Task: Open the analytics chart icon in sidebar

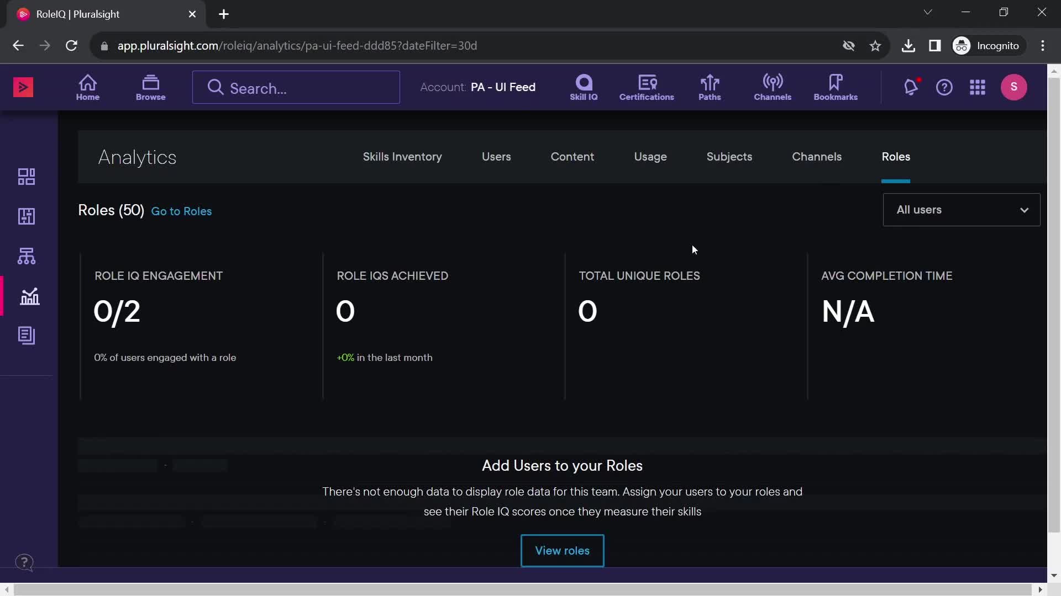Action: (29, 296)
